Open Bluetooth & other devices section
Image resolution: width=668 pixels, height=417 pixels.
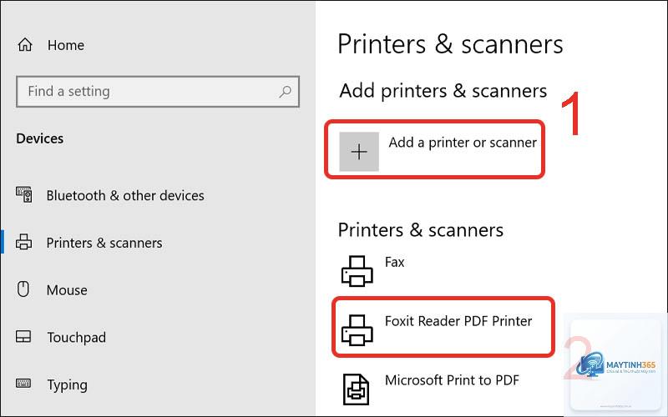tap(125, 196)
